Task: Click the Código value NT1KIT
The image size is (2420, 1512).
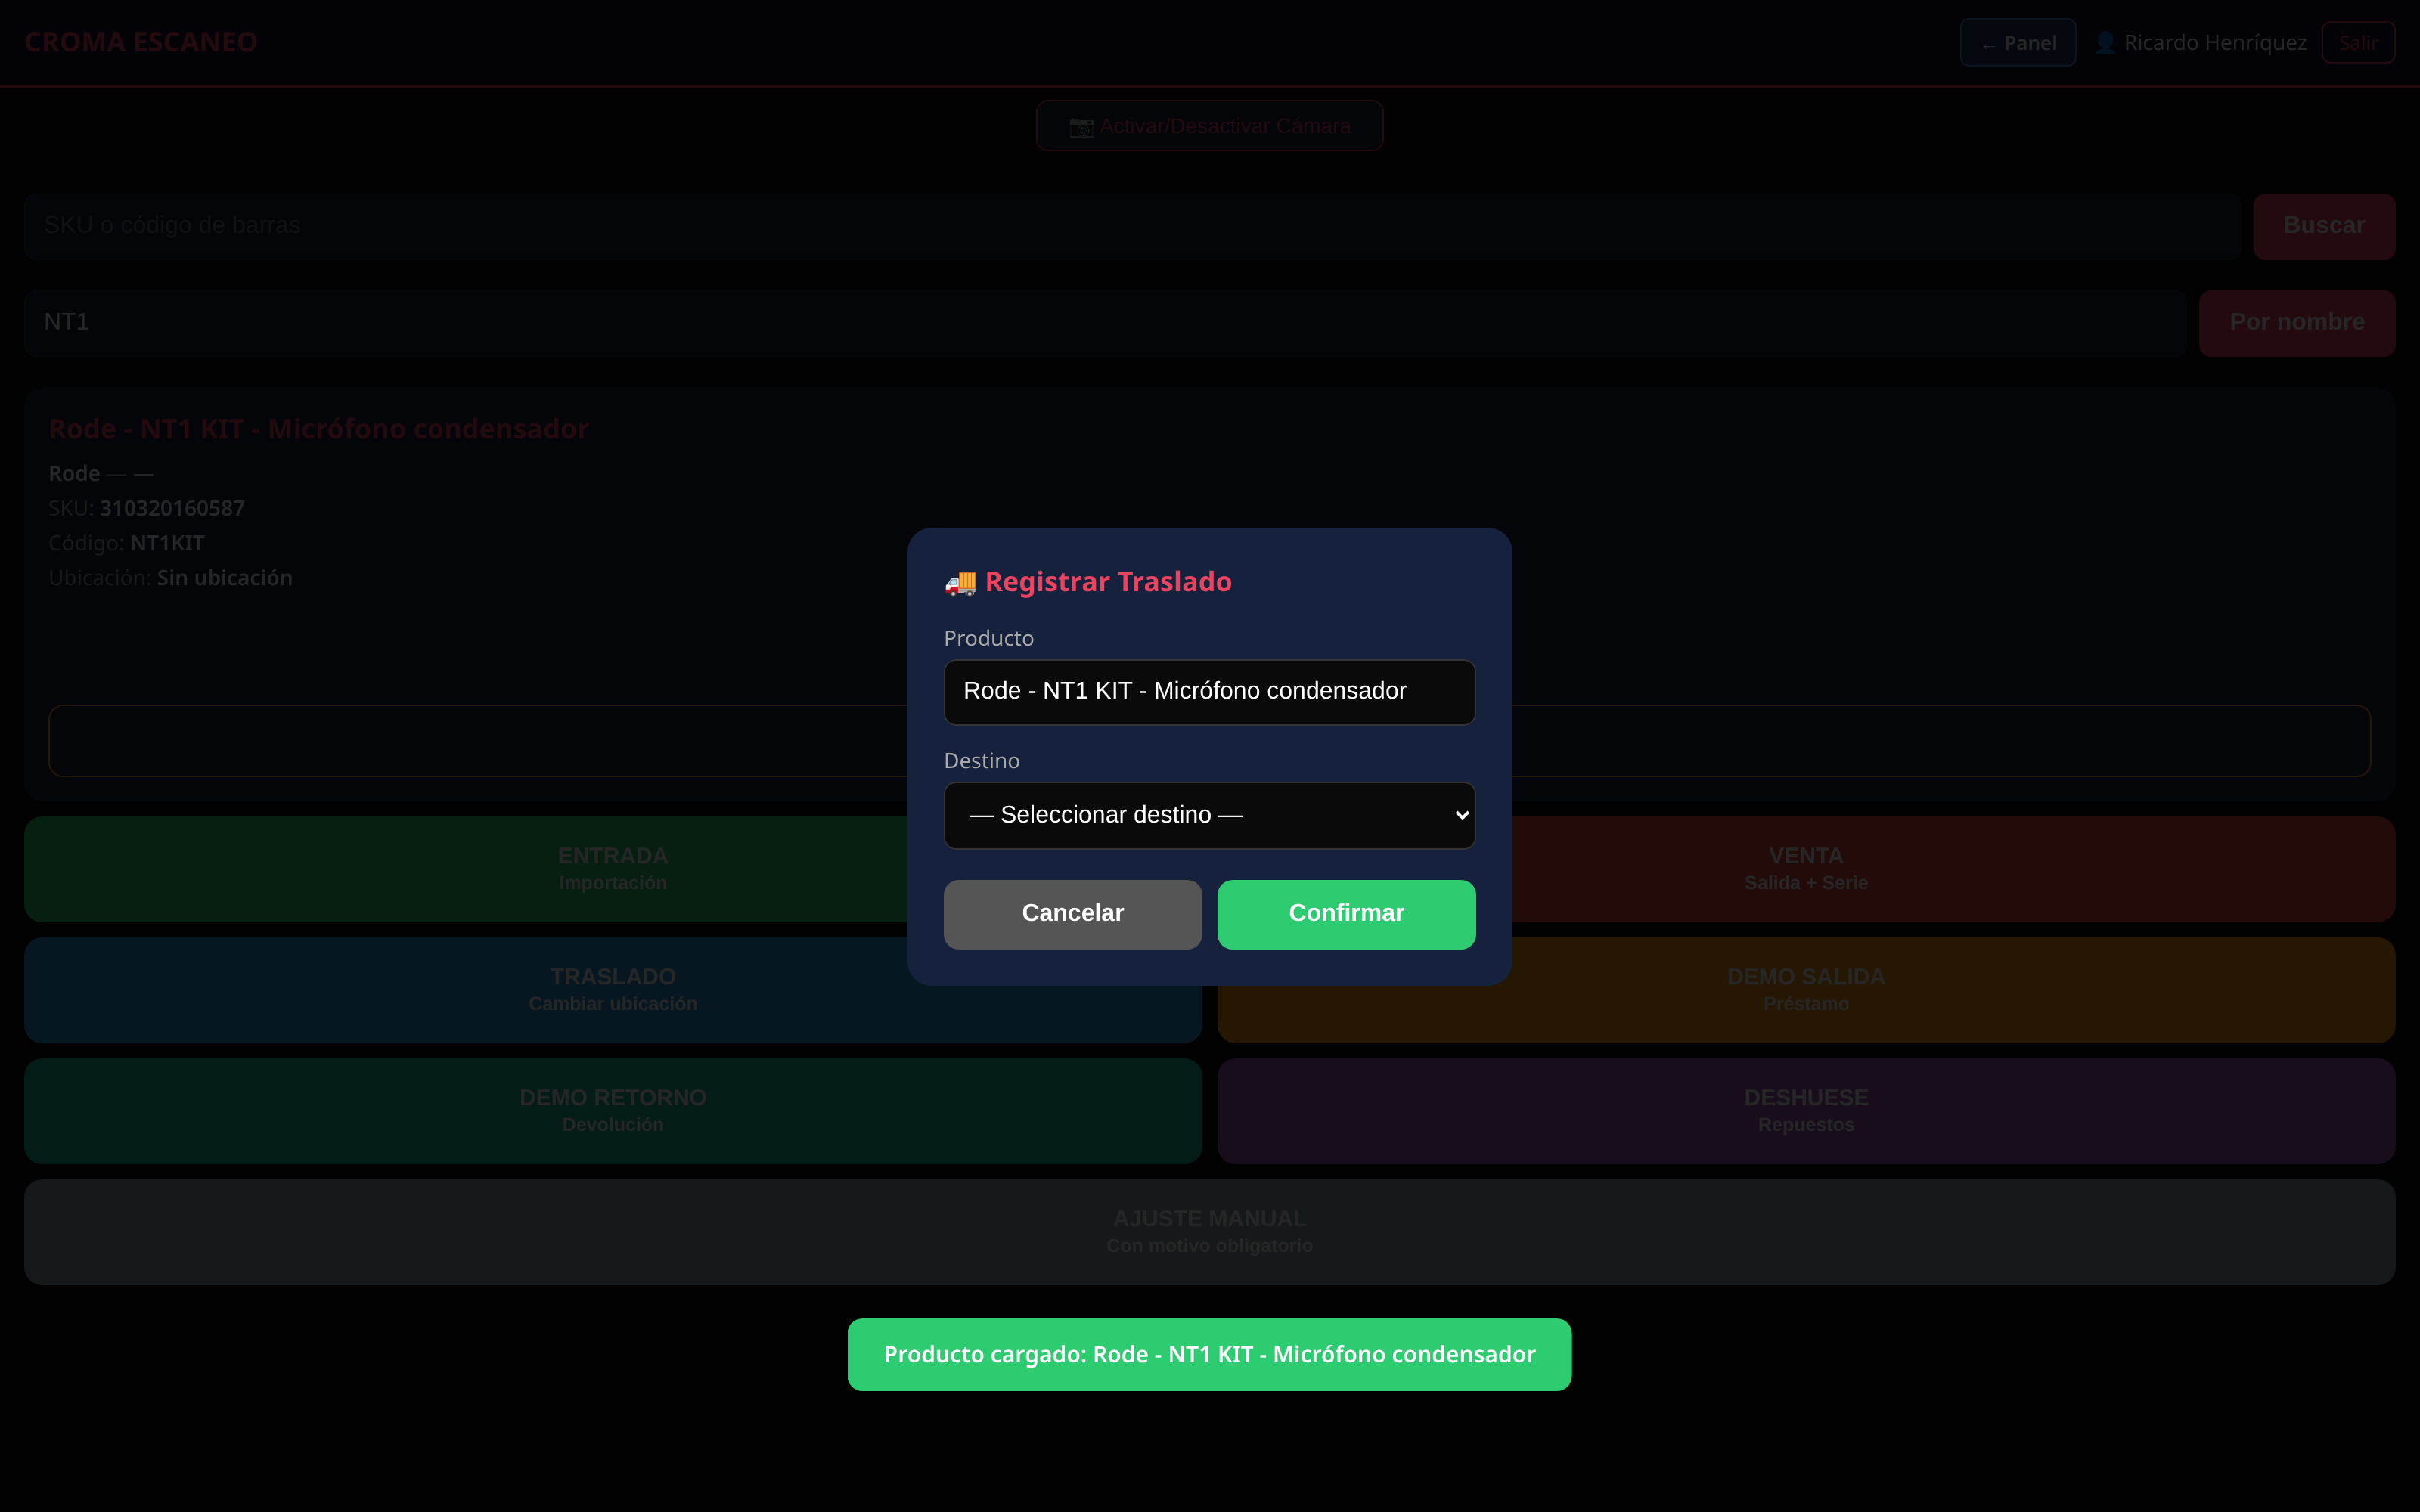Action: pos(167,543)
